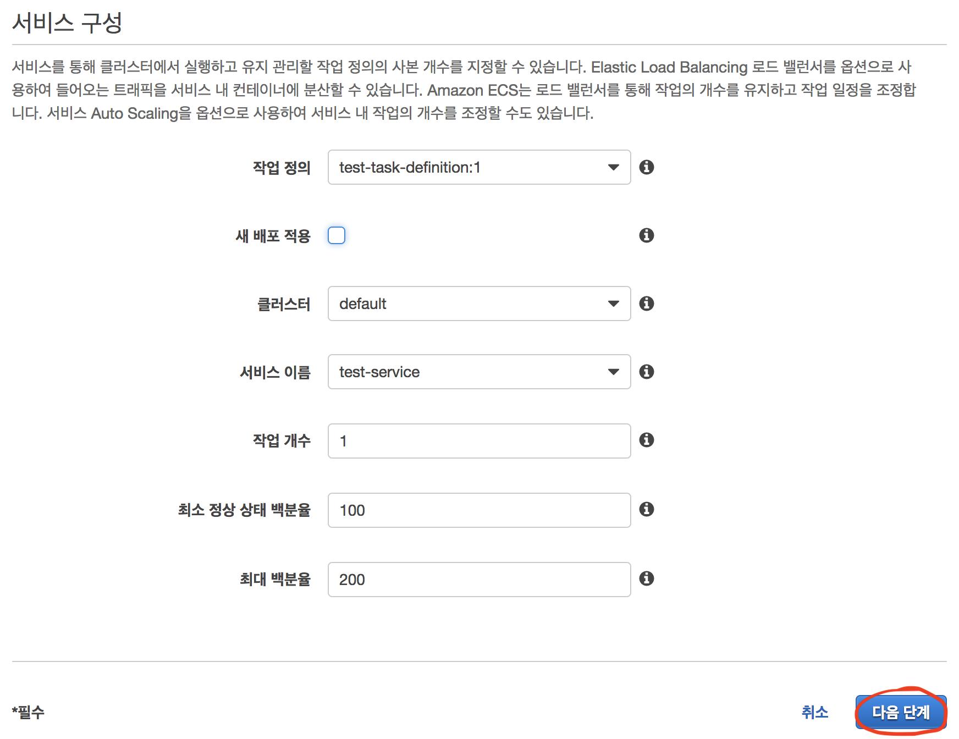Open info tooltip for 서비스 이름
Image resolution: width=959 pixels, height=739 pixels.
(x=647, y=372)
